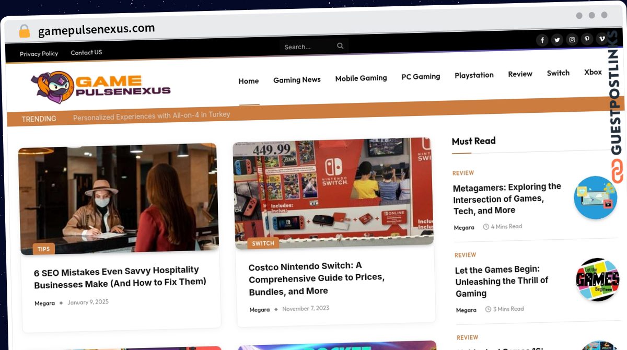Open the Metagamers round thumbnail
This screenshot has width=627, height=350.
click(x=596, y=197)
